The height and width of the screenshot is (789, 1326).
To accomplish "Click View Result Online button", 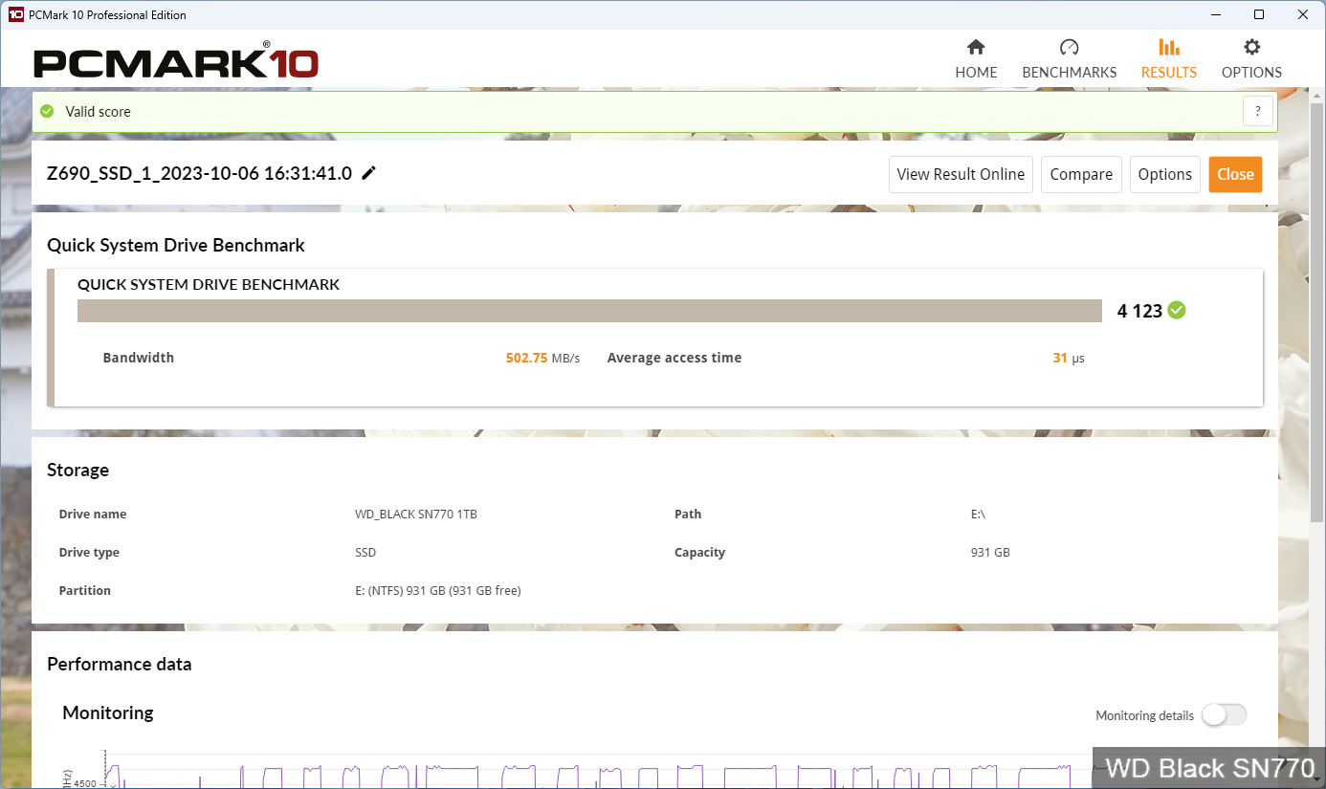I will (x=961, y=174).
